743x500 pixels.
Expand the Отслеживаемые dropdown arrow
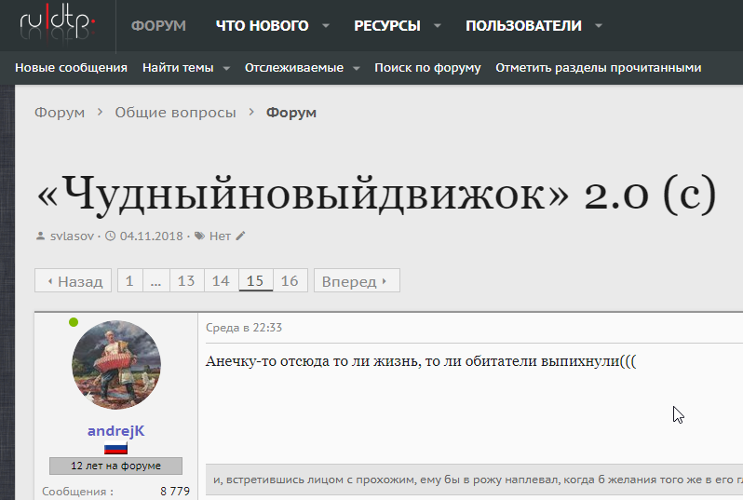[357, 68]
